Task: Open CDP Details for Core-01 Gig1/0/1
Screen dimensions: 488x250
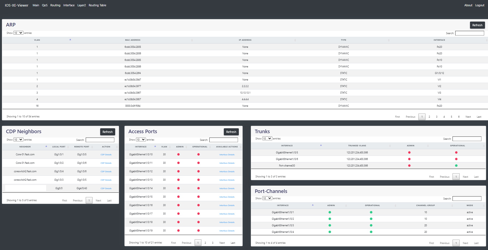Action: 106,155
